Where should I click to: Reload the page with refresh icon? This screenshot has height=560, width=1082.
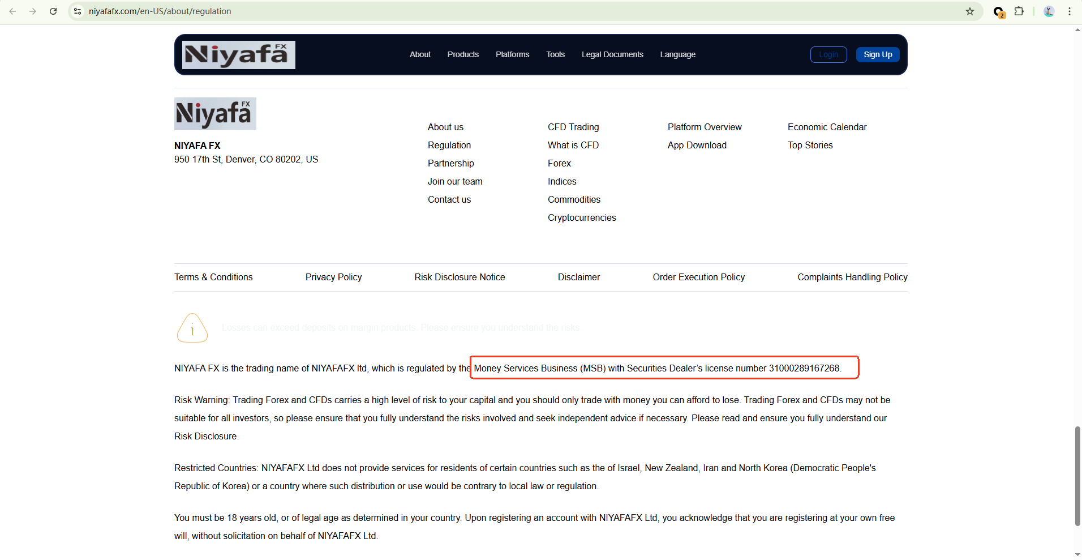click(x=53, y=11)
